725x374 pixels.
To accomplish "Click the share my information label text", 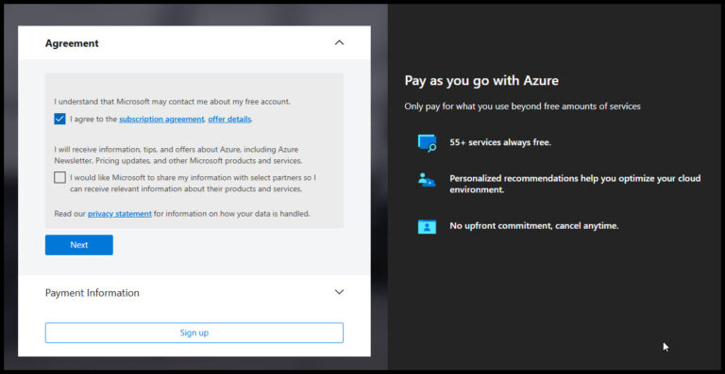I will [x=194, y=183].
